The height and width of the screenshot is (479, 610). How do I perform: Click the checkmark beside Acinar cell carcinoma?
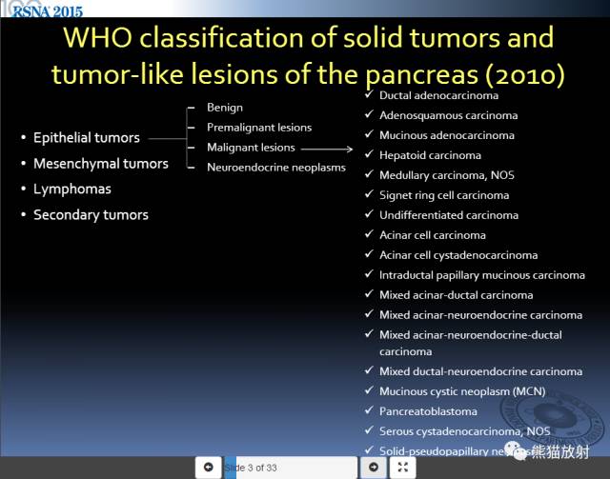pos(369,234)
